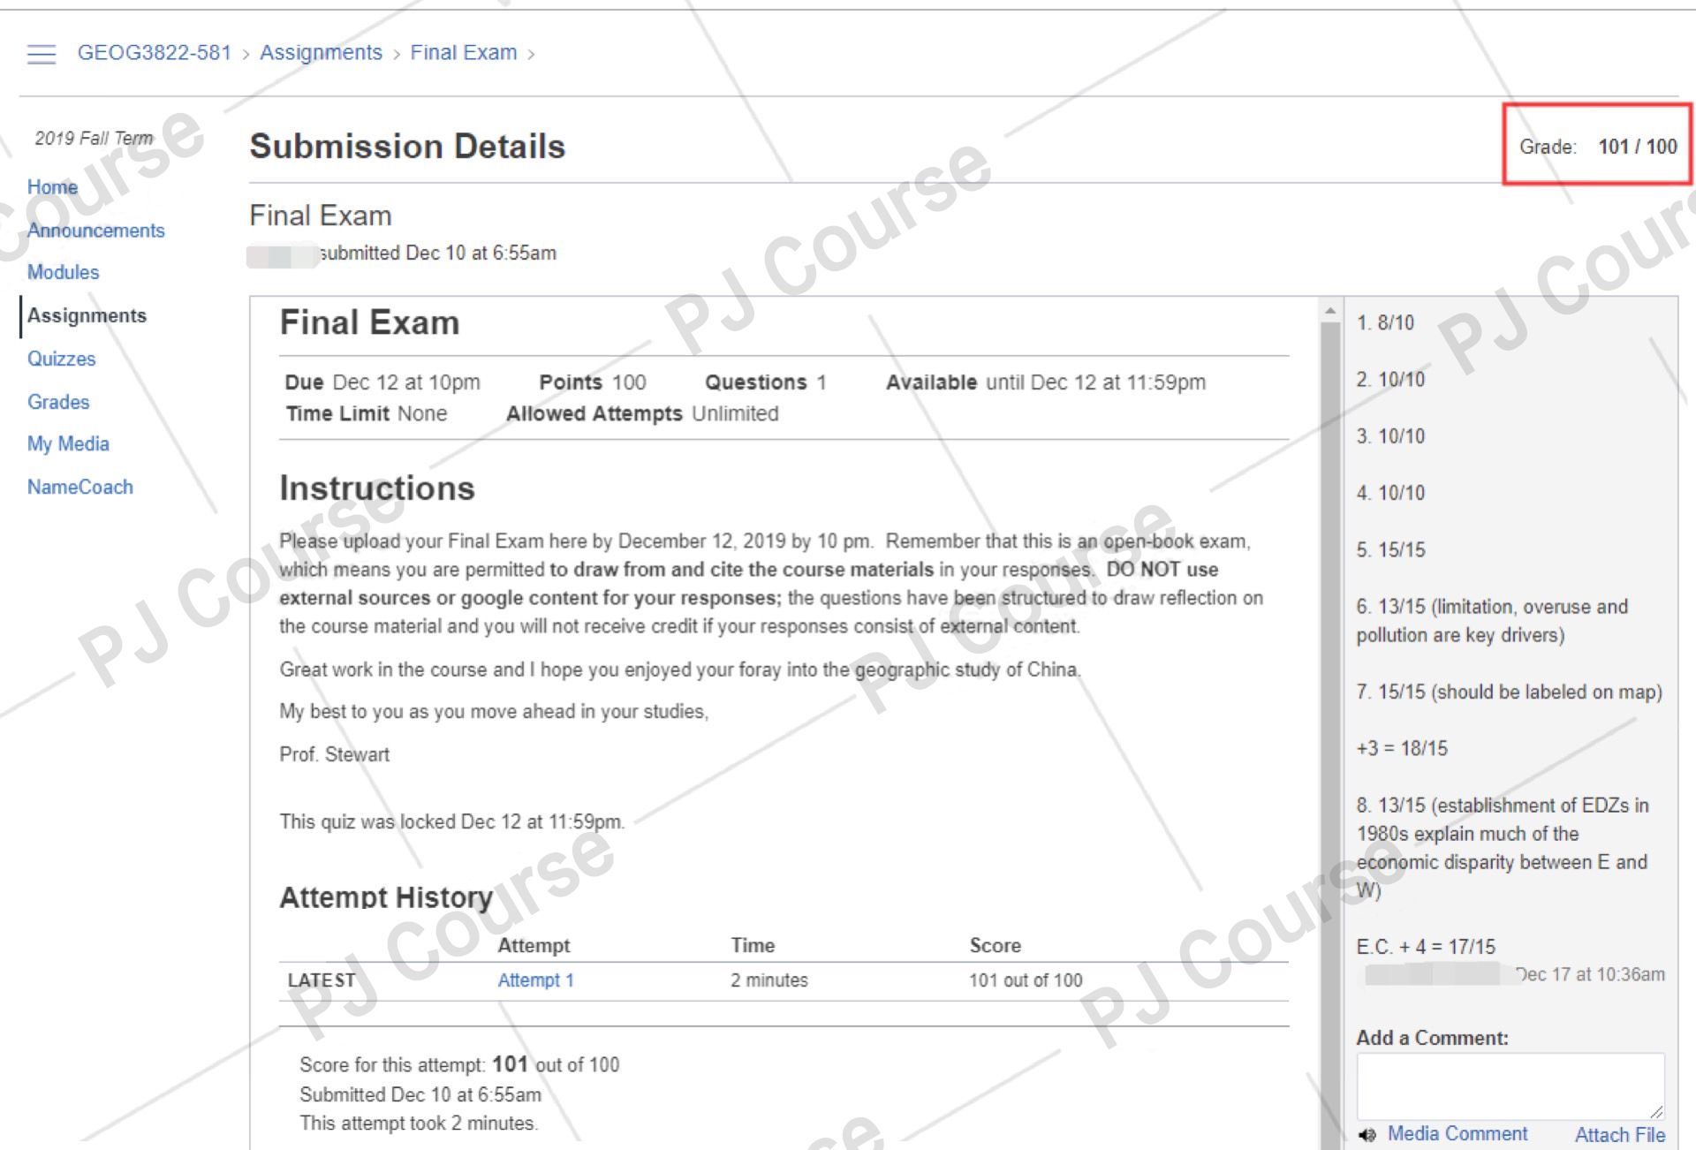Click the Submission Details heading
The width and height of the screenshot is (1696, 1150).
407,147
